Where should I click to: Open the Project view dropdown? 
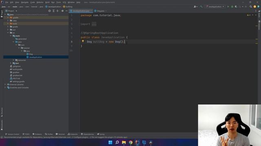[11, 11]
